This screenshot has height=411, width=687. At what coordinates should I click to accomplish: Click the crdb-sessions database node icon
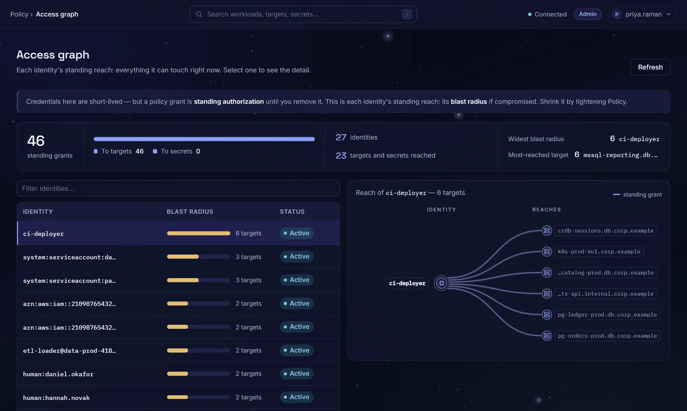[547, 230]
